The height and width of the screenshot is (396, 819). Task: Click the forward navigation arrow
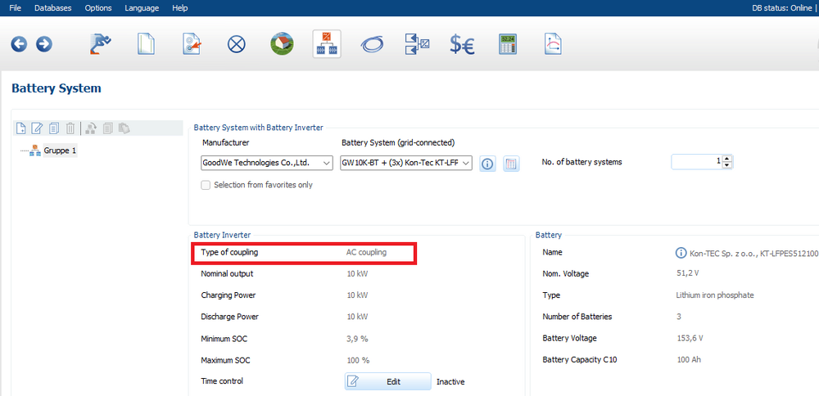click(44, 43)
